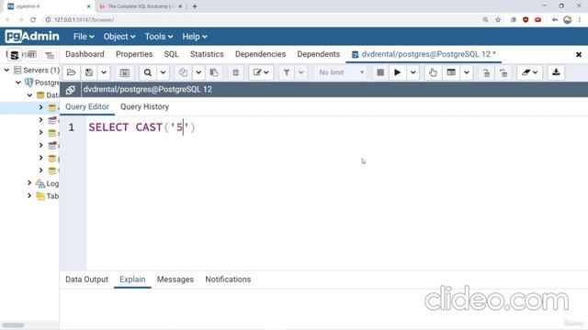The width and height of the screenshot is (588, 330).
Task: Collapse the Servers (1) tree node
Action: pos(6,70)
